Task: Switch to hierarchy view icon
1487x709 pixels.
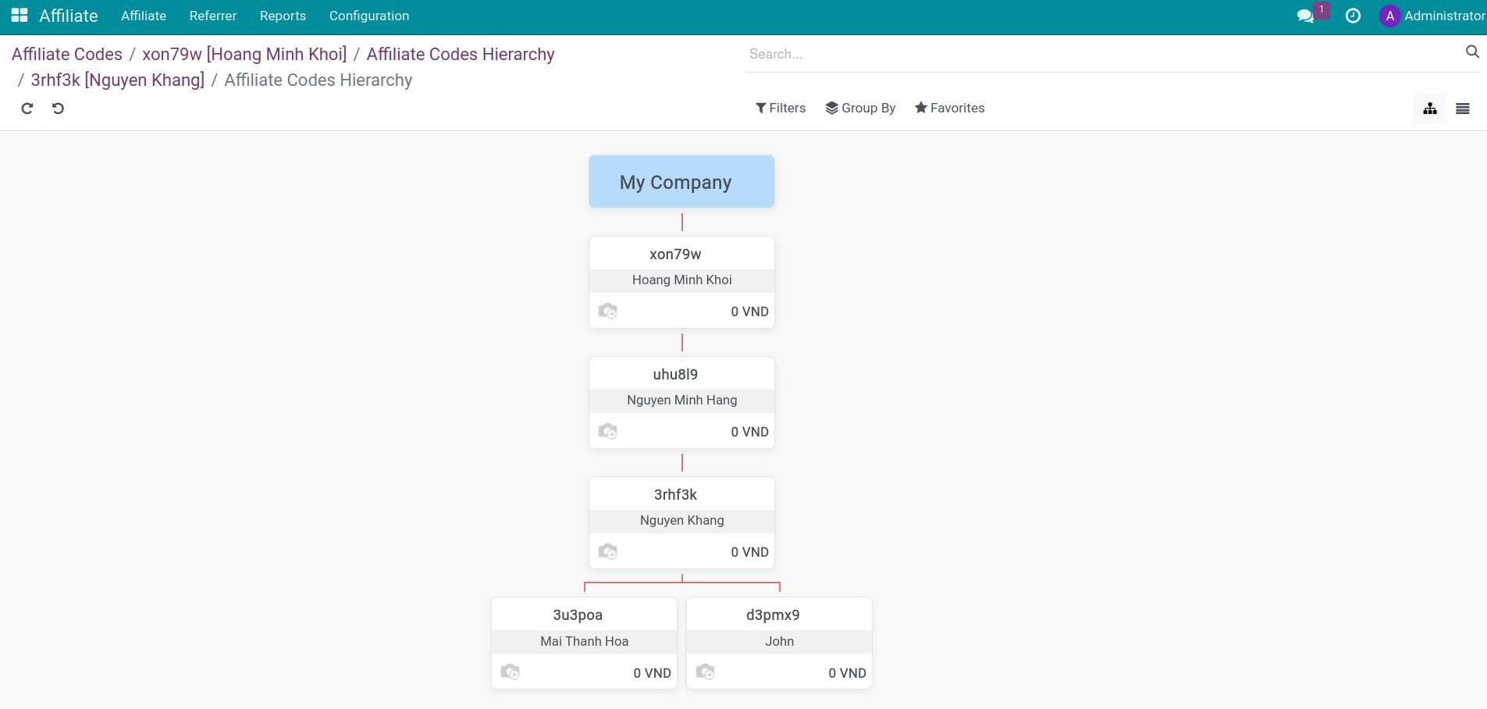Action: [1430, 109]
